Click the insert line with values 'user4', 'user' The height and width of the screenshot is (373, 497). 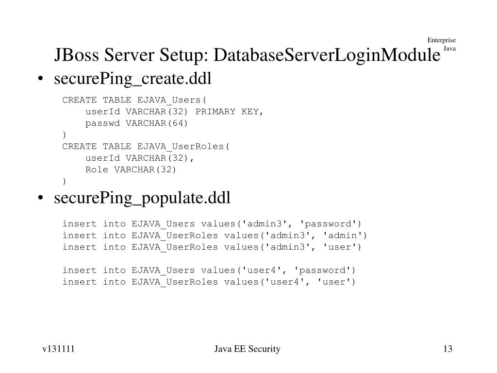(x=209, y=282)
